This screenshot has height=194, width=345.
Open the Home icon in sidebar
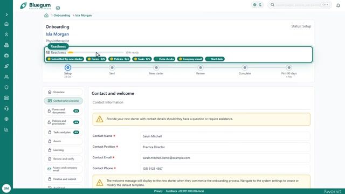click(6, 24)
